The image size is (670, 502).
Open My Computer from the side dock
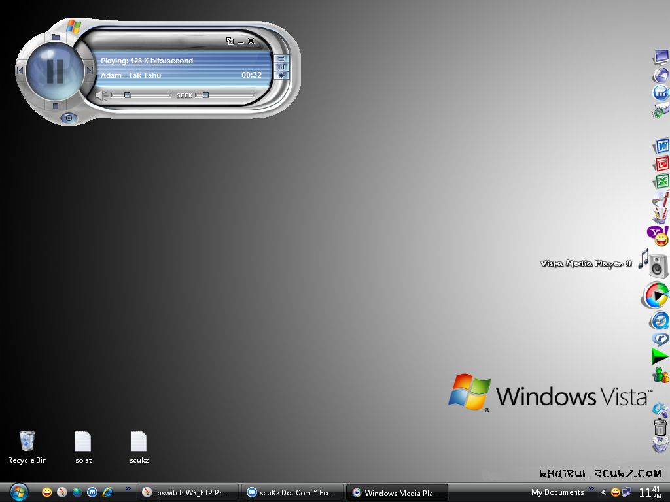point(661,56)
